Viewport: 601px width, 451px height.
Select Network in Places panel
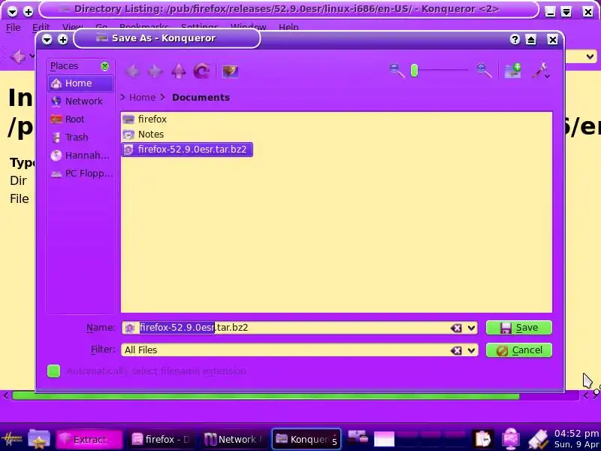coord(80,101)
